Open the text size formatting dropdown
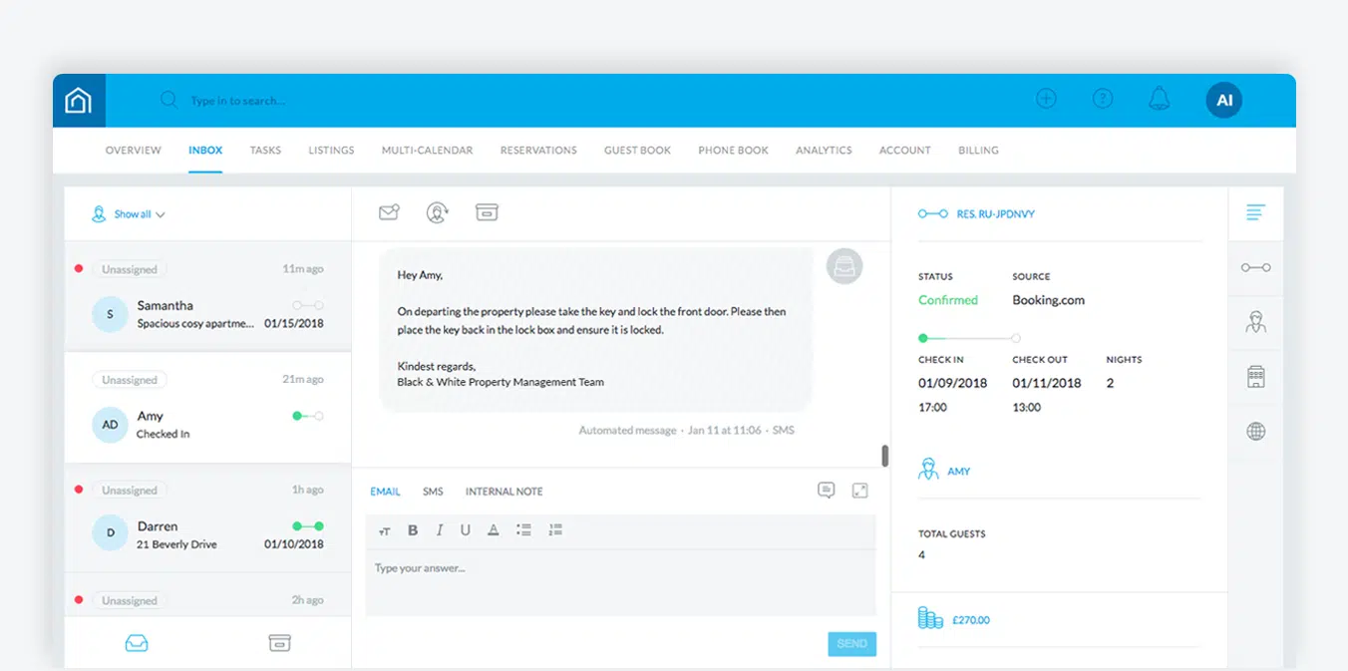 385,530
